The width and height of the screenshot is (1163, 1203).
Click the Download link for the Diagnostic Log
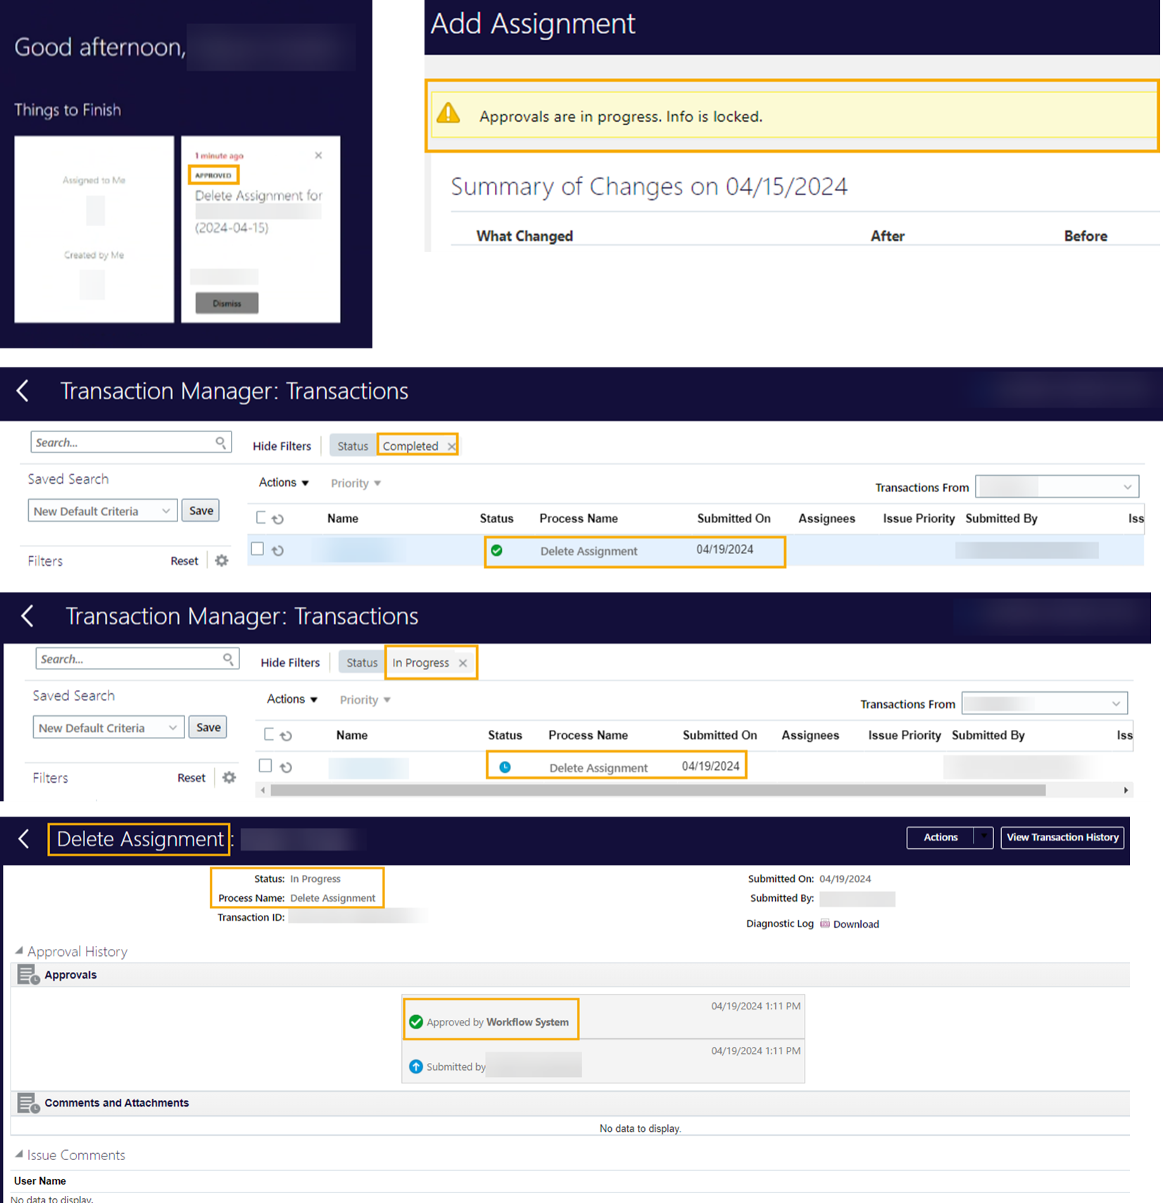855,924
